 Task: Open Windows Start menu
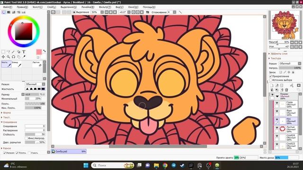coord(86,165)
